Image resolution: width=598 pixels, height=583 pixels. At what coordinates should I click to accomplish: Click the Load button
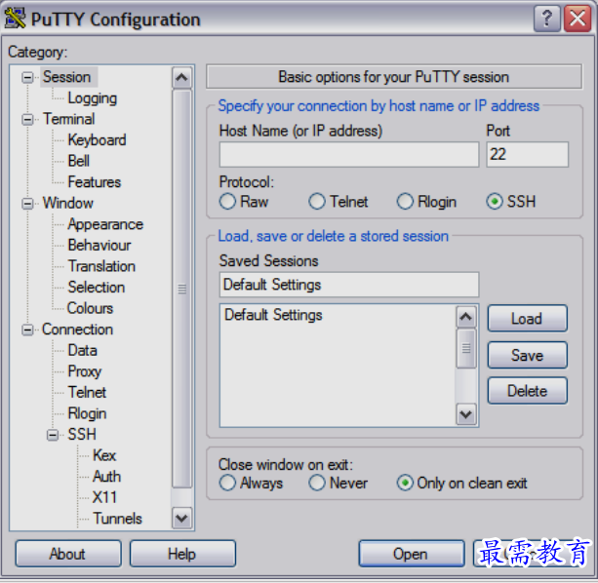[x=528, y=319]
